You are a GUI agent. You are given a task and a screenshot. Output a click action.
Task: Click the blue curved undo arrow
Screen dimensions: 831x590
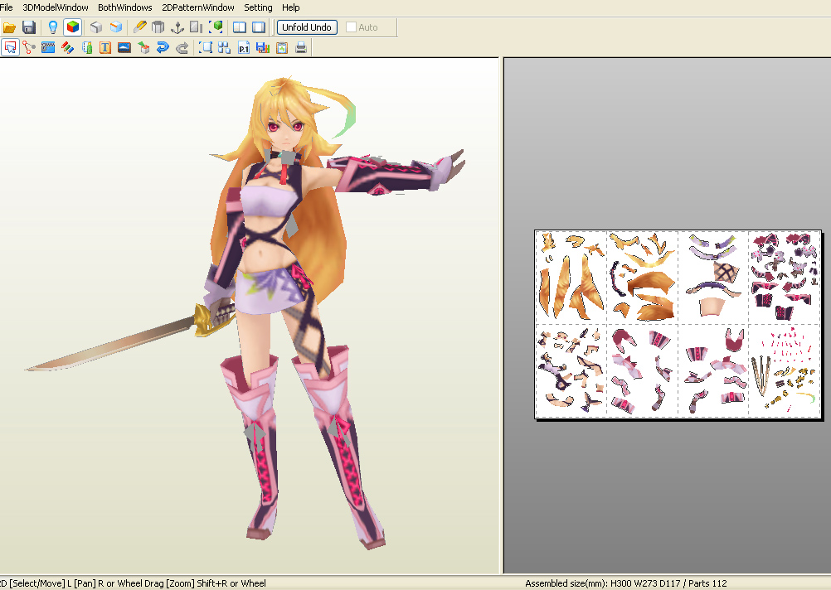163,48
